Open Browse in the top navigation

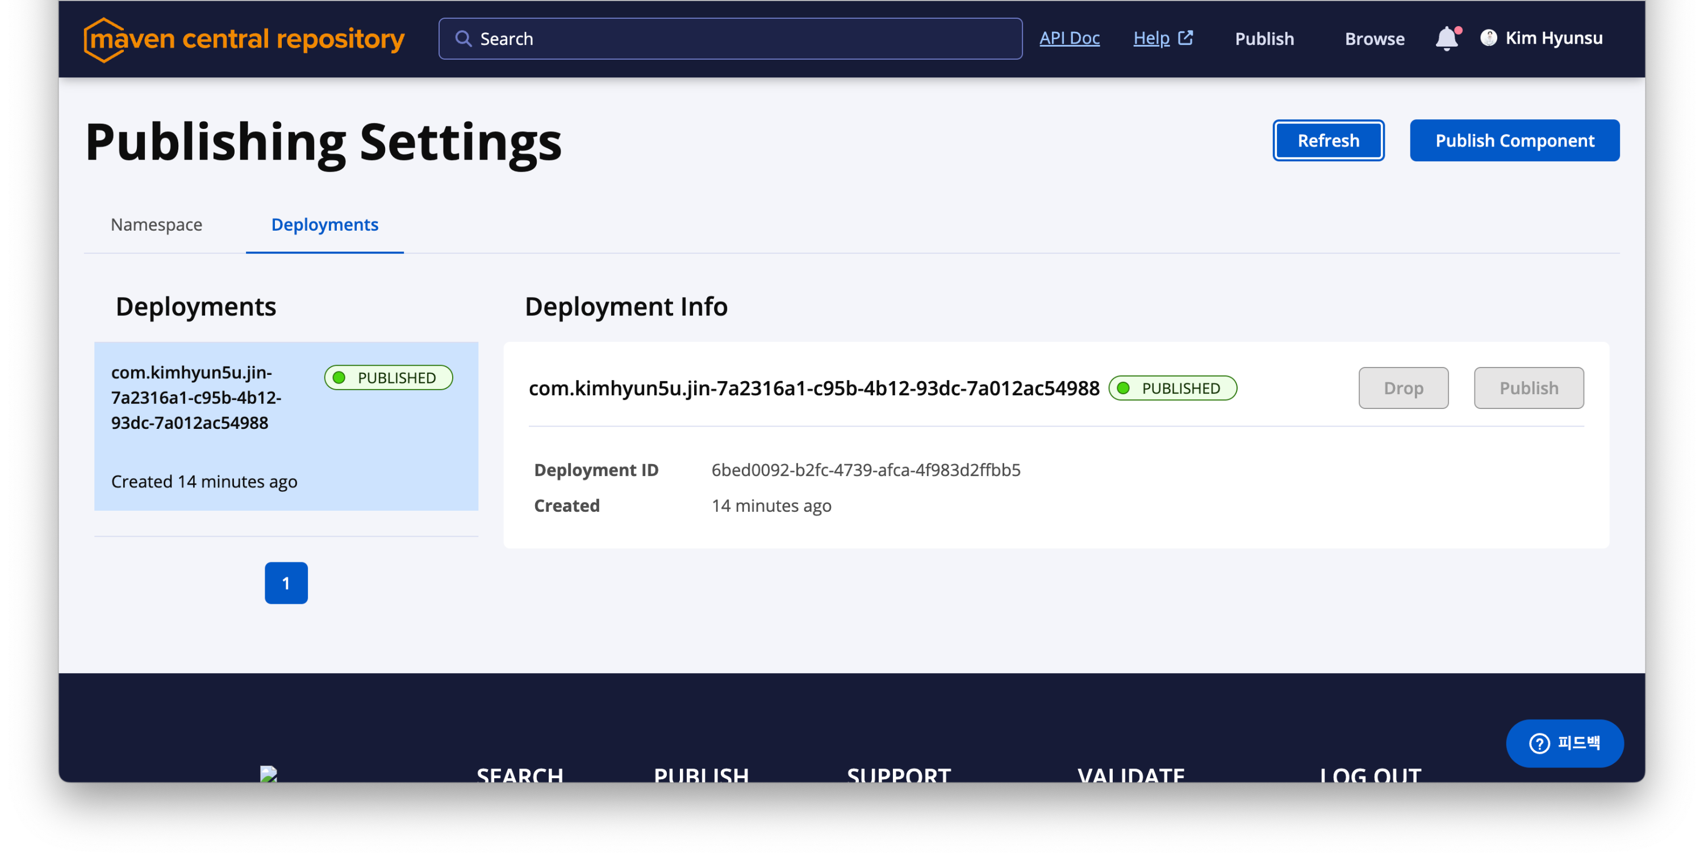(x=1374, y=39)
